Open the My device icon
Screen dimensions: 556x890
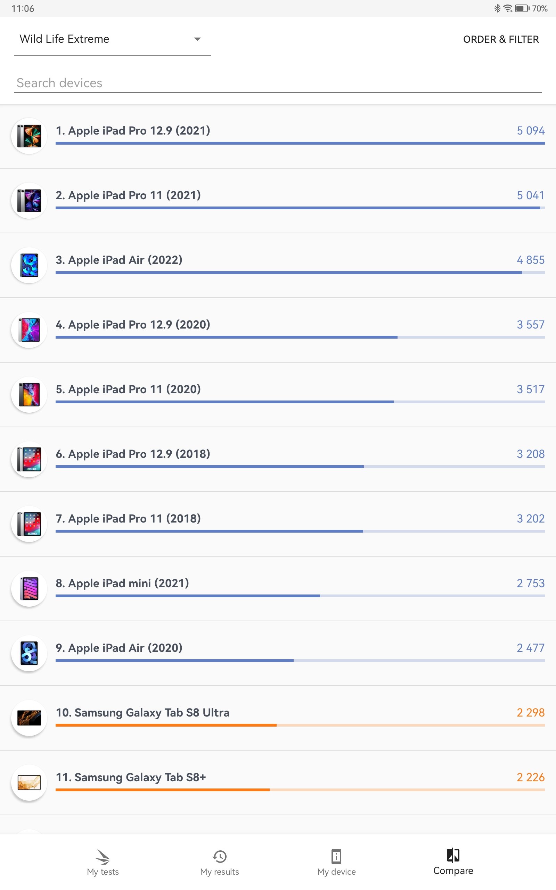click(x=336, y=856)
